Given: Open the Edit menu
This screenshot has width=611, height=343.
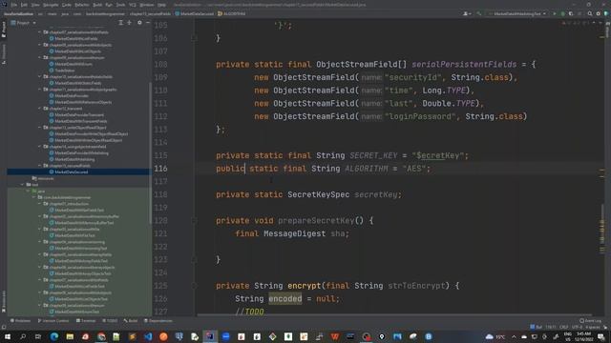Looking at the screenshot, I should point(24,5).
